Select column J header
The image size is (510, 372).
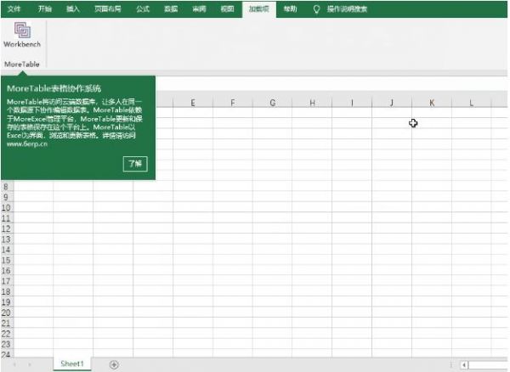(392, 103)
